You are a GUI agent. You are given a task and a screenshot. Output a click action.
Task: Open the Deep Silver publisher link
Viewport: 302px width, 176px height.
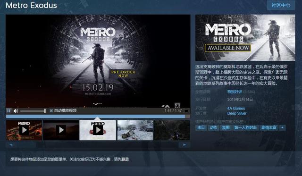coord(237,113)
